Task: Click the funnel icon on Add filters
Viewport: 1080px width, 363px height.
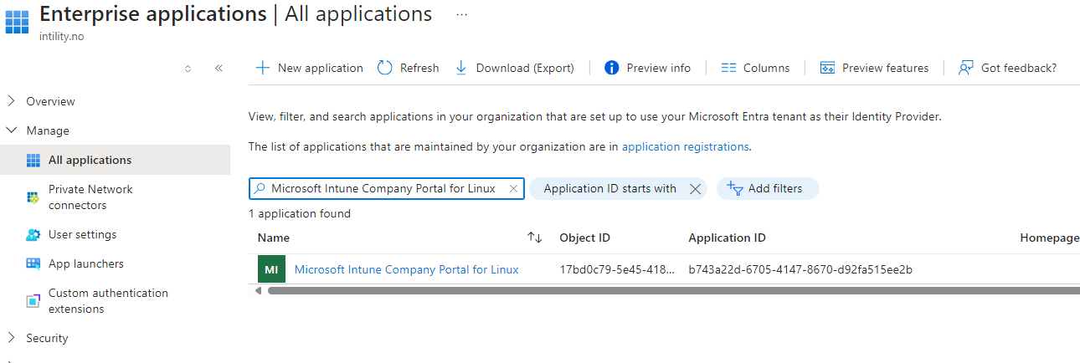Action: tap(734, 188)
